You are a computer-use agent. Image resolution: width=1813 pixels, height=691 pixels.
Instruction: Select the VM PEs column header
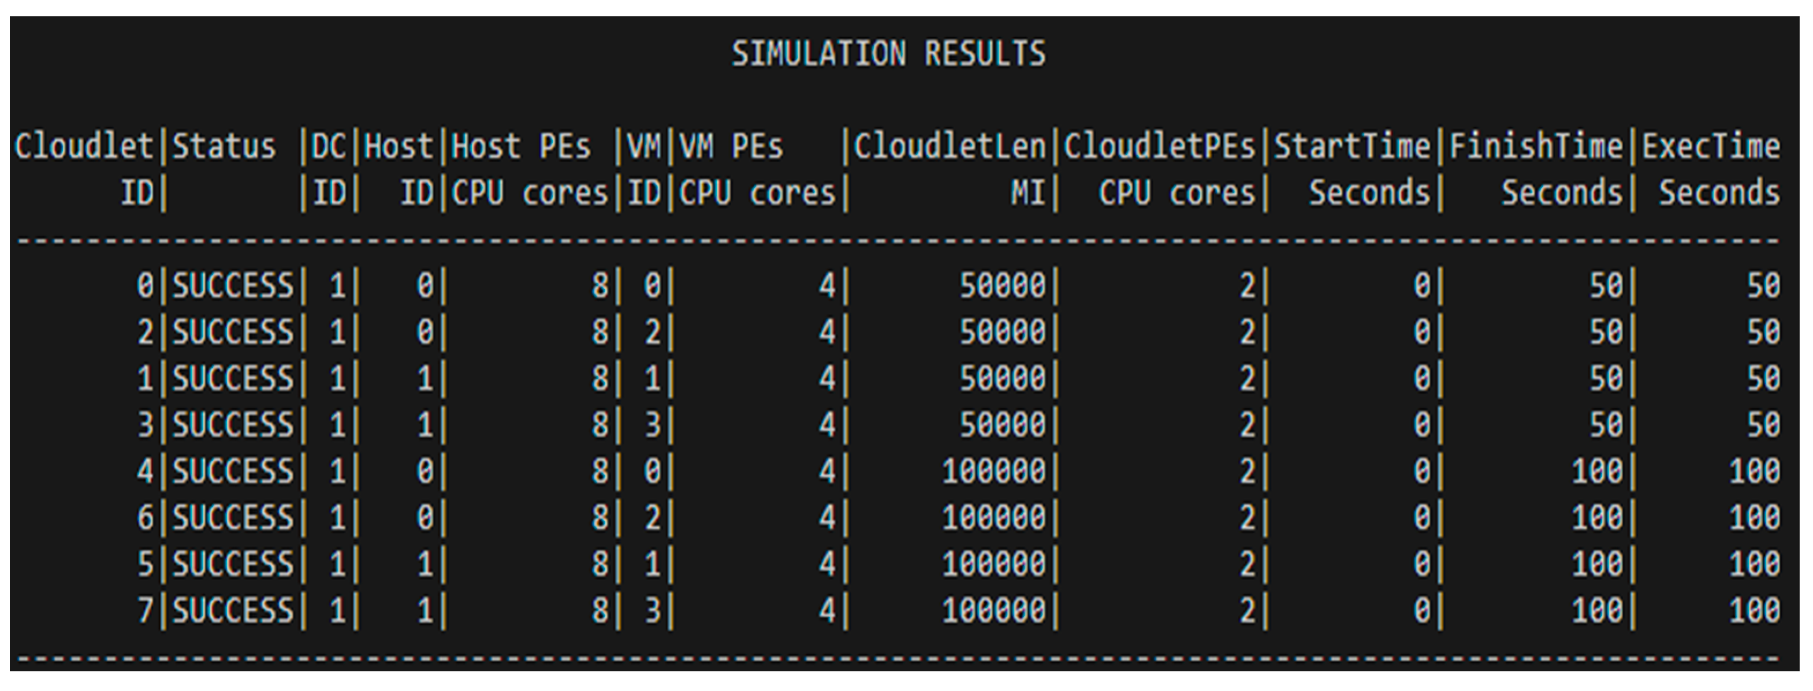731,147
